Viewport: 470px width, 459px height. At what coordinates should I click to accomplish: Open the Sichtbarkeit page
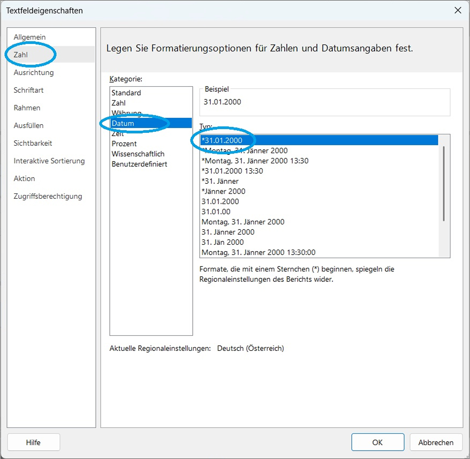33,143
